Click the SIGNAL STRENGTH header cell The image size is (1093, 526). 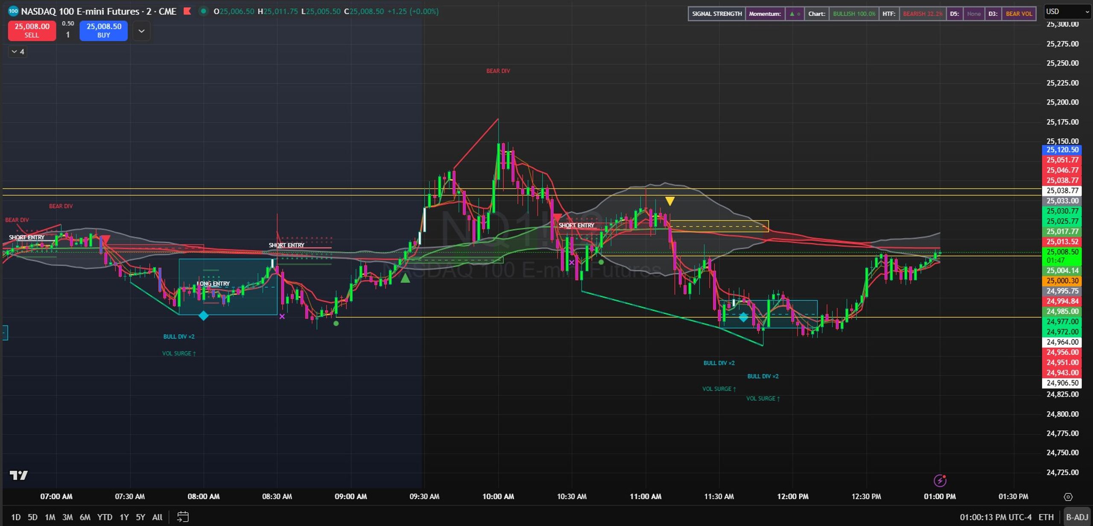coord(717,14)
